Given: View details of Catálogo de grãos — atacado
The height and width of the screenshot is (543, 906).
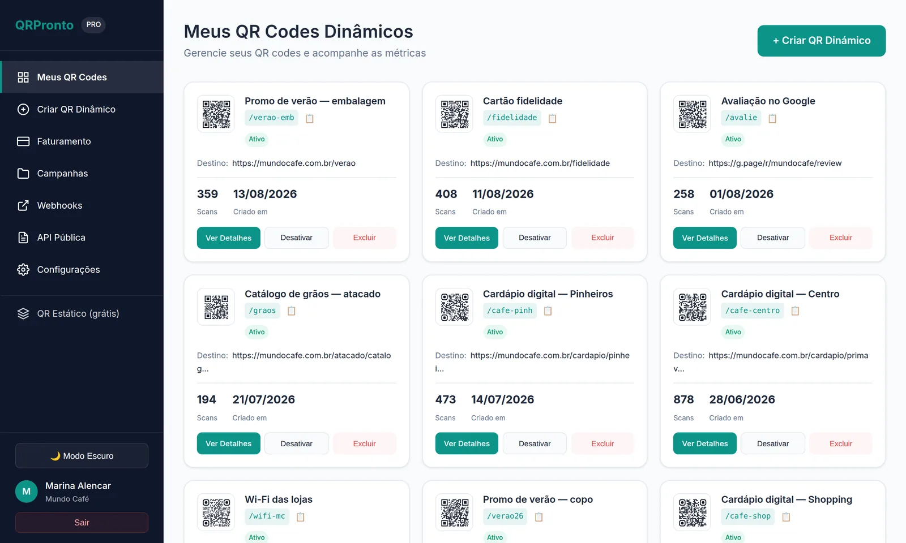Looking at the screenshot, I should pos(229,444).
